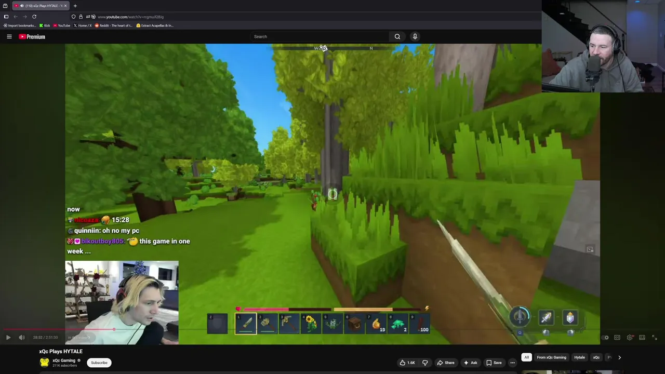Reload the YouTube page
The image size is (665, 374).
click(34, 17)
